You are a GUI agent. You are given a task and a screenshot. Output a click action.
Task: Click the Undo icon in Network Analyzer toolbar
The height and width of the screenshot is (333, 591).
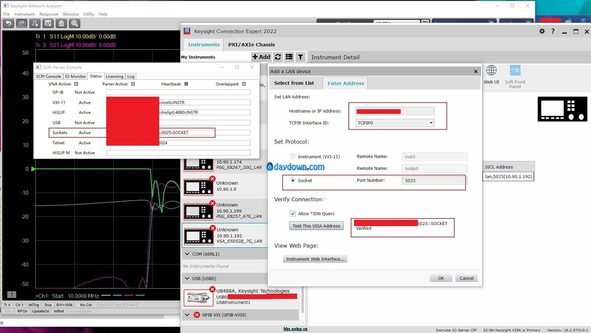tap(9, 23)
